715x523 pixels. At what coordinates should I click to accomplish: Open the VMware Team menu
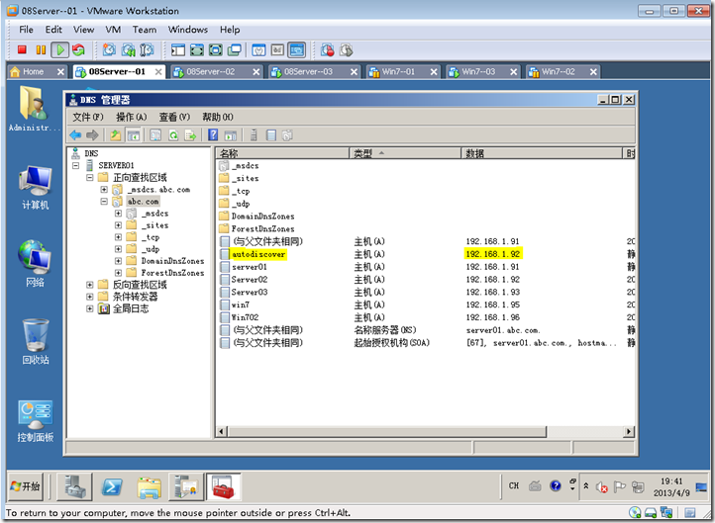click(x=145, y=30)
